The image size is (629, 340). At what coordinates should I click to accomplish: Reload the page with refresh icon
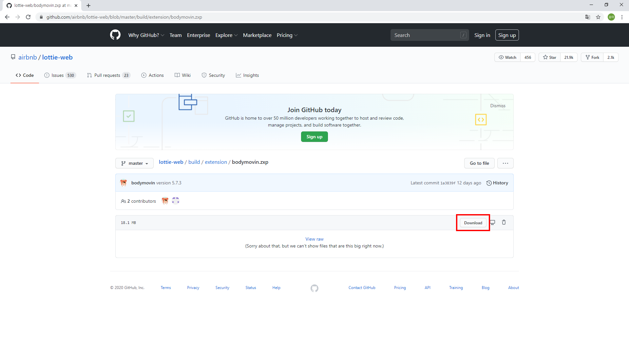pyautogui.click(x=28, y=17)
